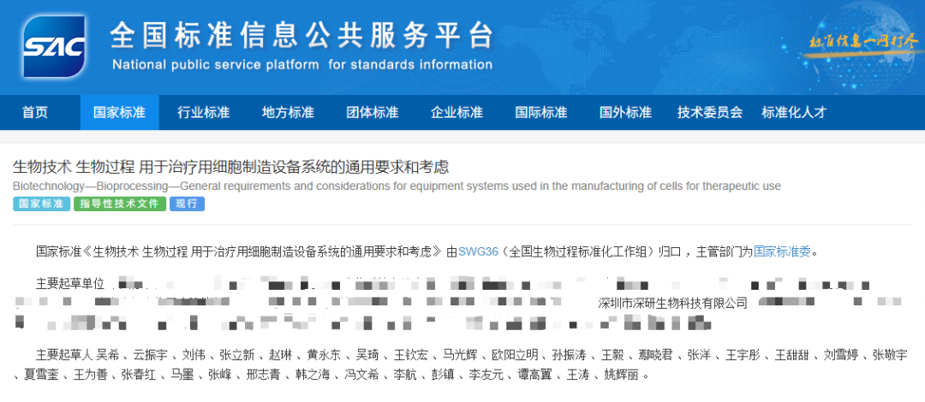925x402 pixels.
Task: Navigate to 国际标准 page
Action: (x=541, y=113)
